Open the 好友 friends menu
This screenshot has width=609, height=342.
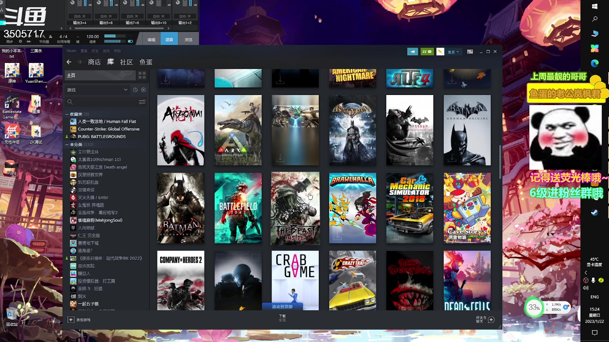[x=95, y=51]
